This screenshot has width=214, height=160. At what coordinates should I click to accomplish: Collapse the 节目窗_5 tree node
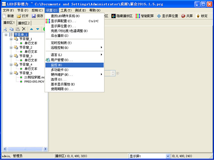(x=11, y=73)
